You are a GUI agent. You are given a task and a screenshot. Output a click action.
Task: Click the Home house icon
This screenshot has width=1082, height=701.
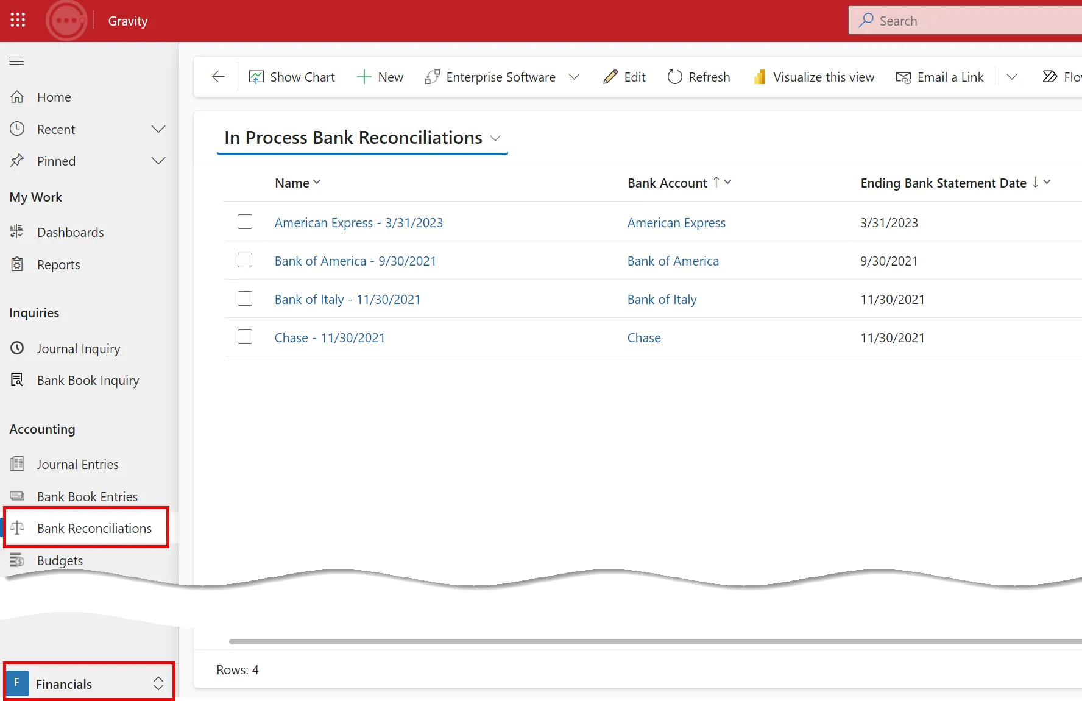tap(17, 97)
